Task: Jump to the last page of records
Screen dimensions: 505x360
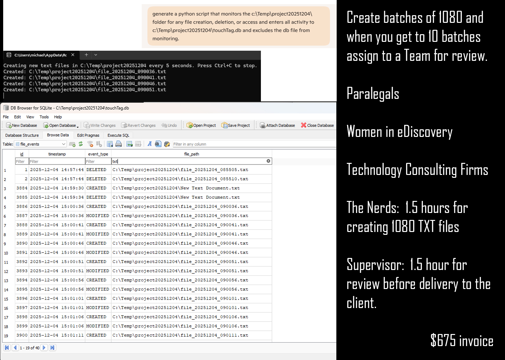Action: 53,348
